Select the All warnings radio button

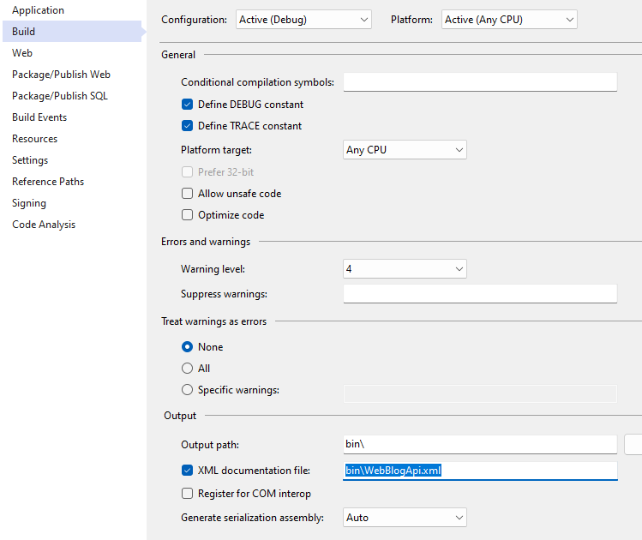click(x=188, y=369)
